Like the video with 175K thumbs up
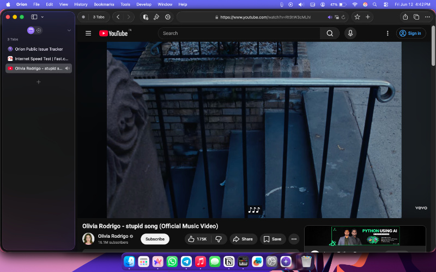 point(198,239)
